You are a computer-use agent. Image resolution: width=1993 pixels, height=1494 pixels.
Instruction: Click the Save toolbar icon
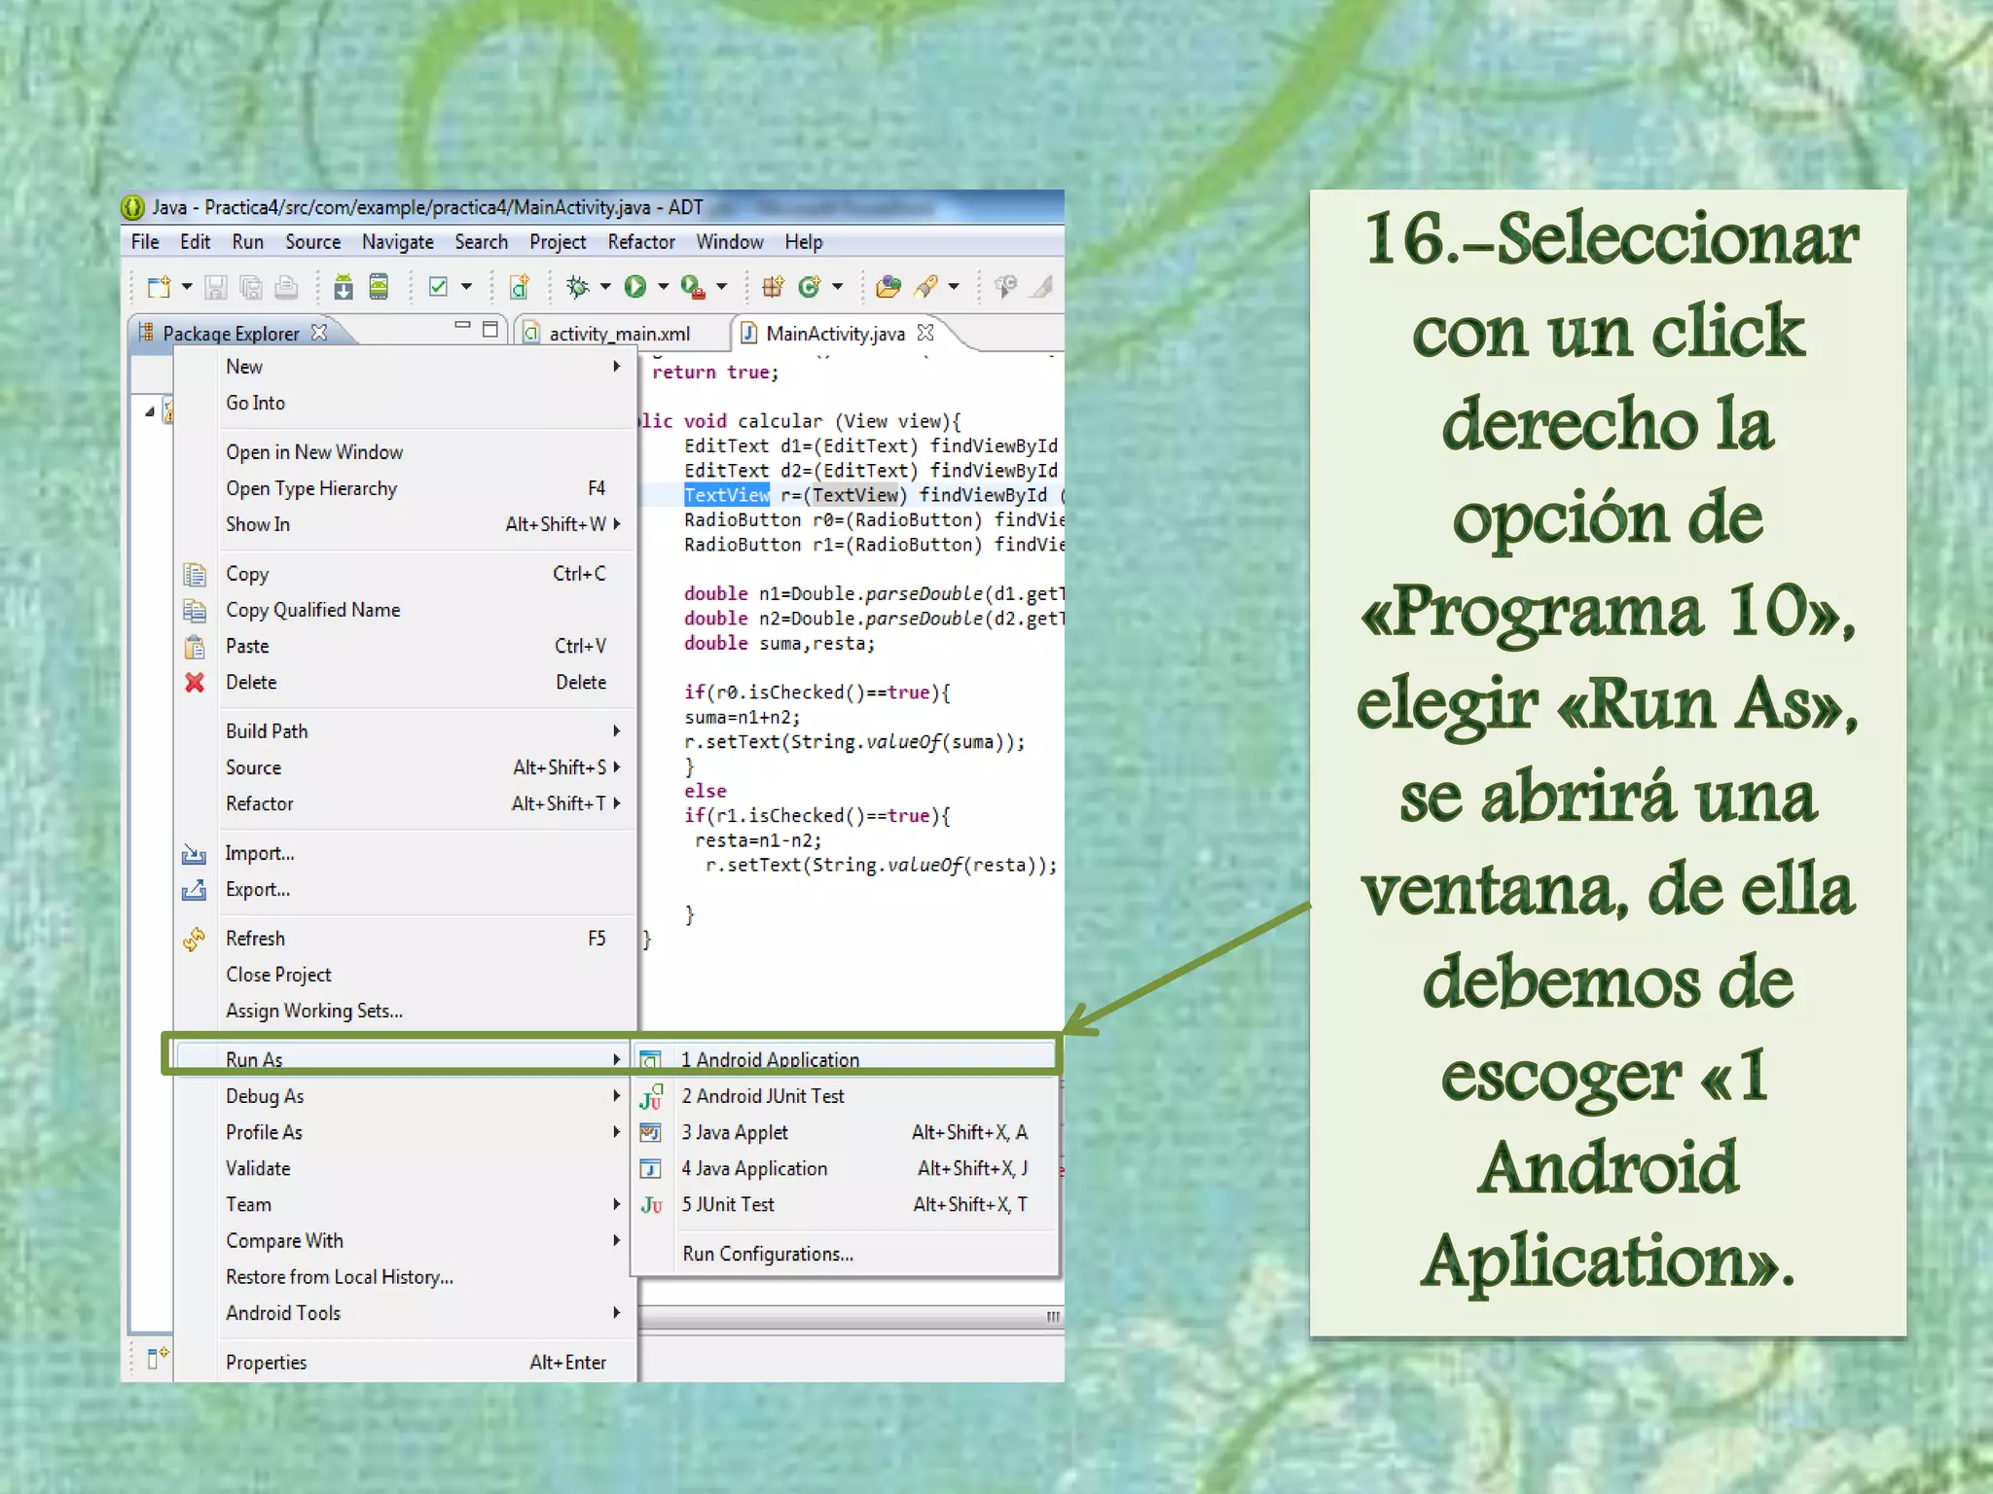216,287
